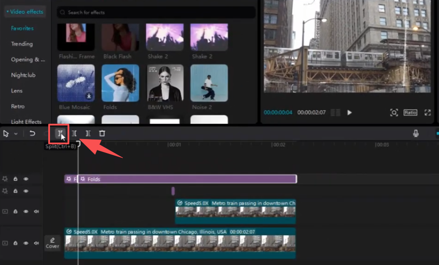Click the Undo arrow icon
Image resolution: width=439 pixels, height=265 pixels.
32,133
